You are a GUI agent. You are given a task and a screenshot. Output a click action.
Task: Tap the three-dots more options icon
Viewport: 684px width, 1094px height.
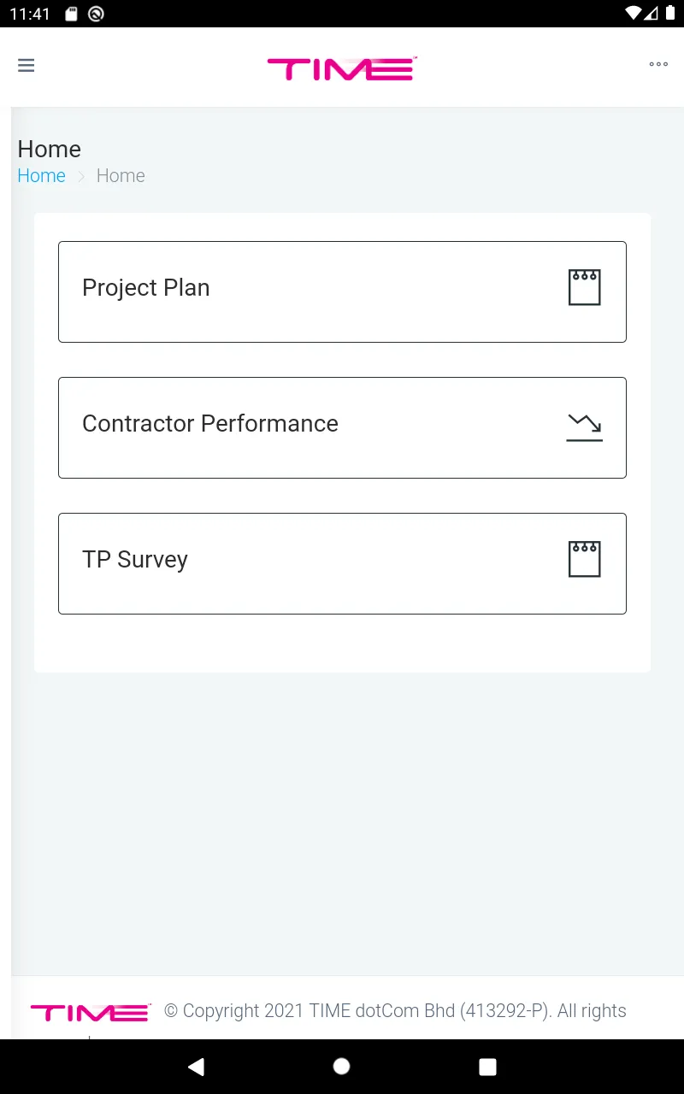(x=658, y=64)
